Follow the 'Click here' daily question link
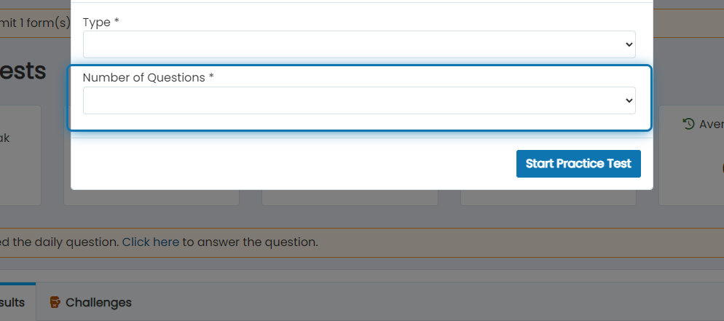 [x=151, y=242]
